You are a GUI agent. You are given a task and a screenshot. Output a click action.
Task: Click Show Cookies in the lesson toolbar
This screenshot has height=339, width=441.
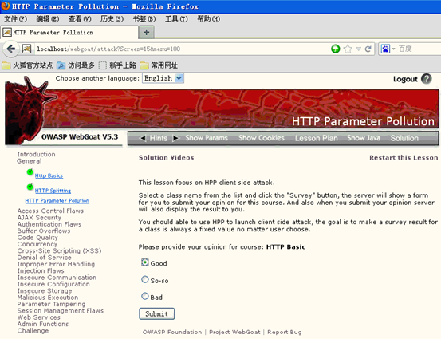tap(262, 138)
